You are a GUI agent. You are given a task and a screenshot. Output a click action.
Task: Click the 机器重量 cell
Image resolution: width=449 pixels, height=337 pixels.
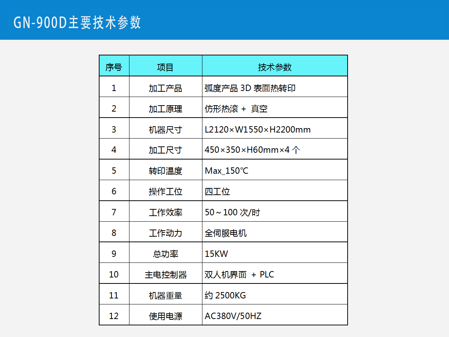[166, 294]
